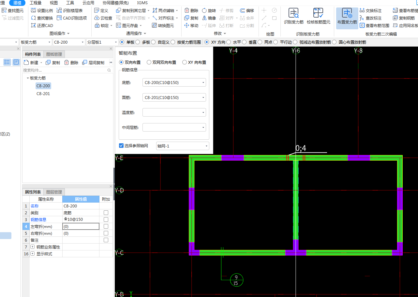Expand 通用操作 group arrow
The height and width of the screenshot is (297, 418).
pos(145,34)
